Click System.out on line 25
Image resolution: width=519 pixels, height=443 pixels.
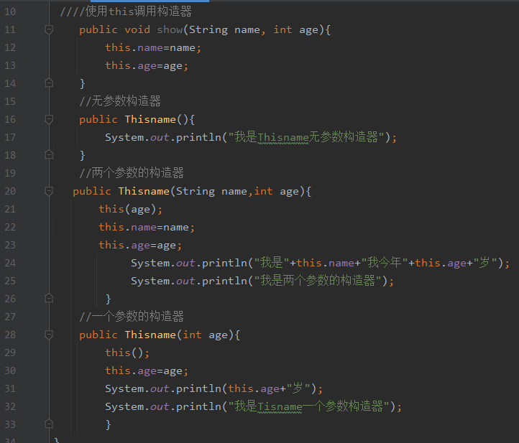pyautogui.click(x=163, y=281)
